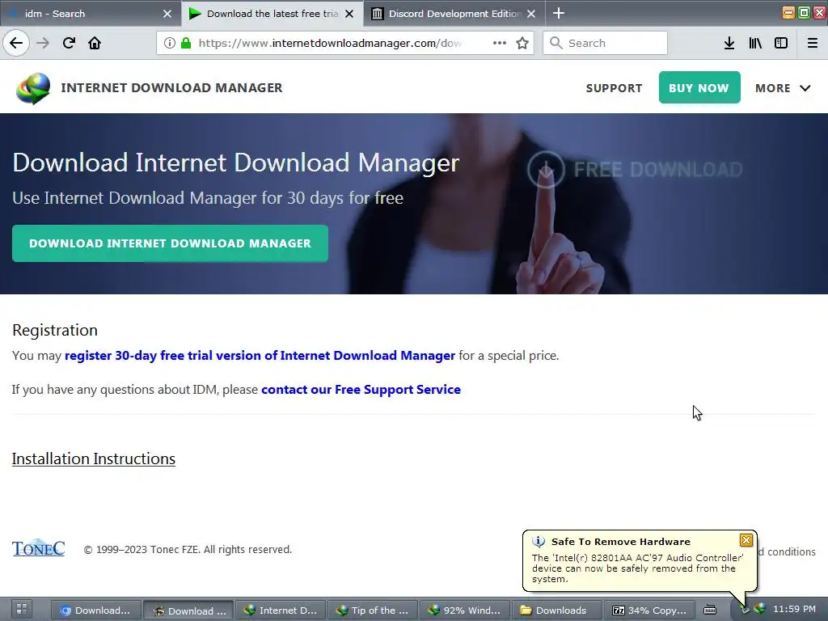Toggle the sidebar view icon

click(781, 43)
